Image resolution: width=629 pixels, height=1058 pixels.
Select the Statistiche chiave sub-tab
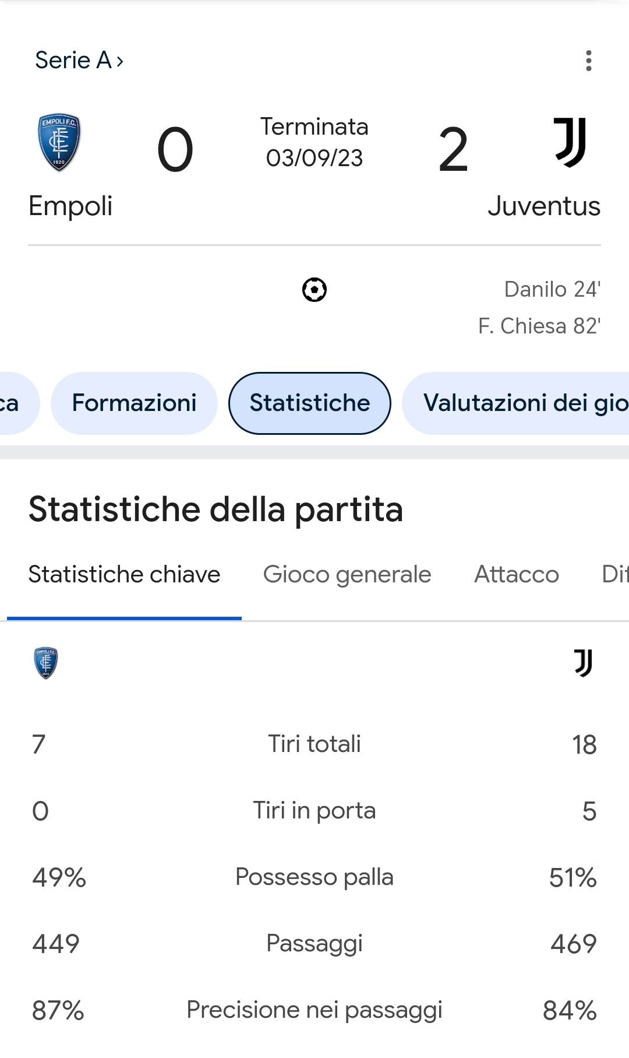[x=124, y=575]
